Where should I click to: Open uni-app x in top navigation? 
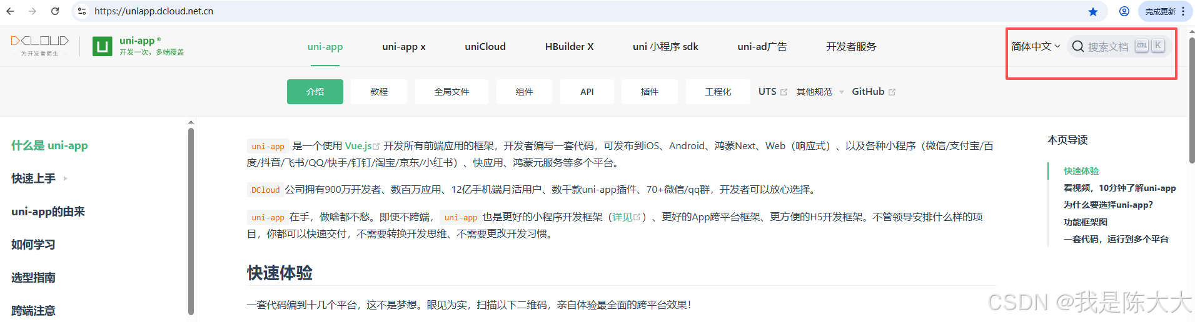[404, 46]
